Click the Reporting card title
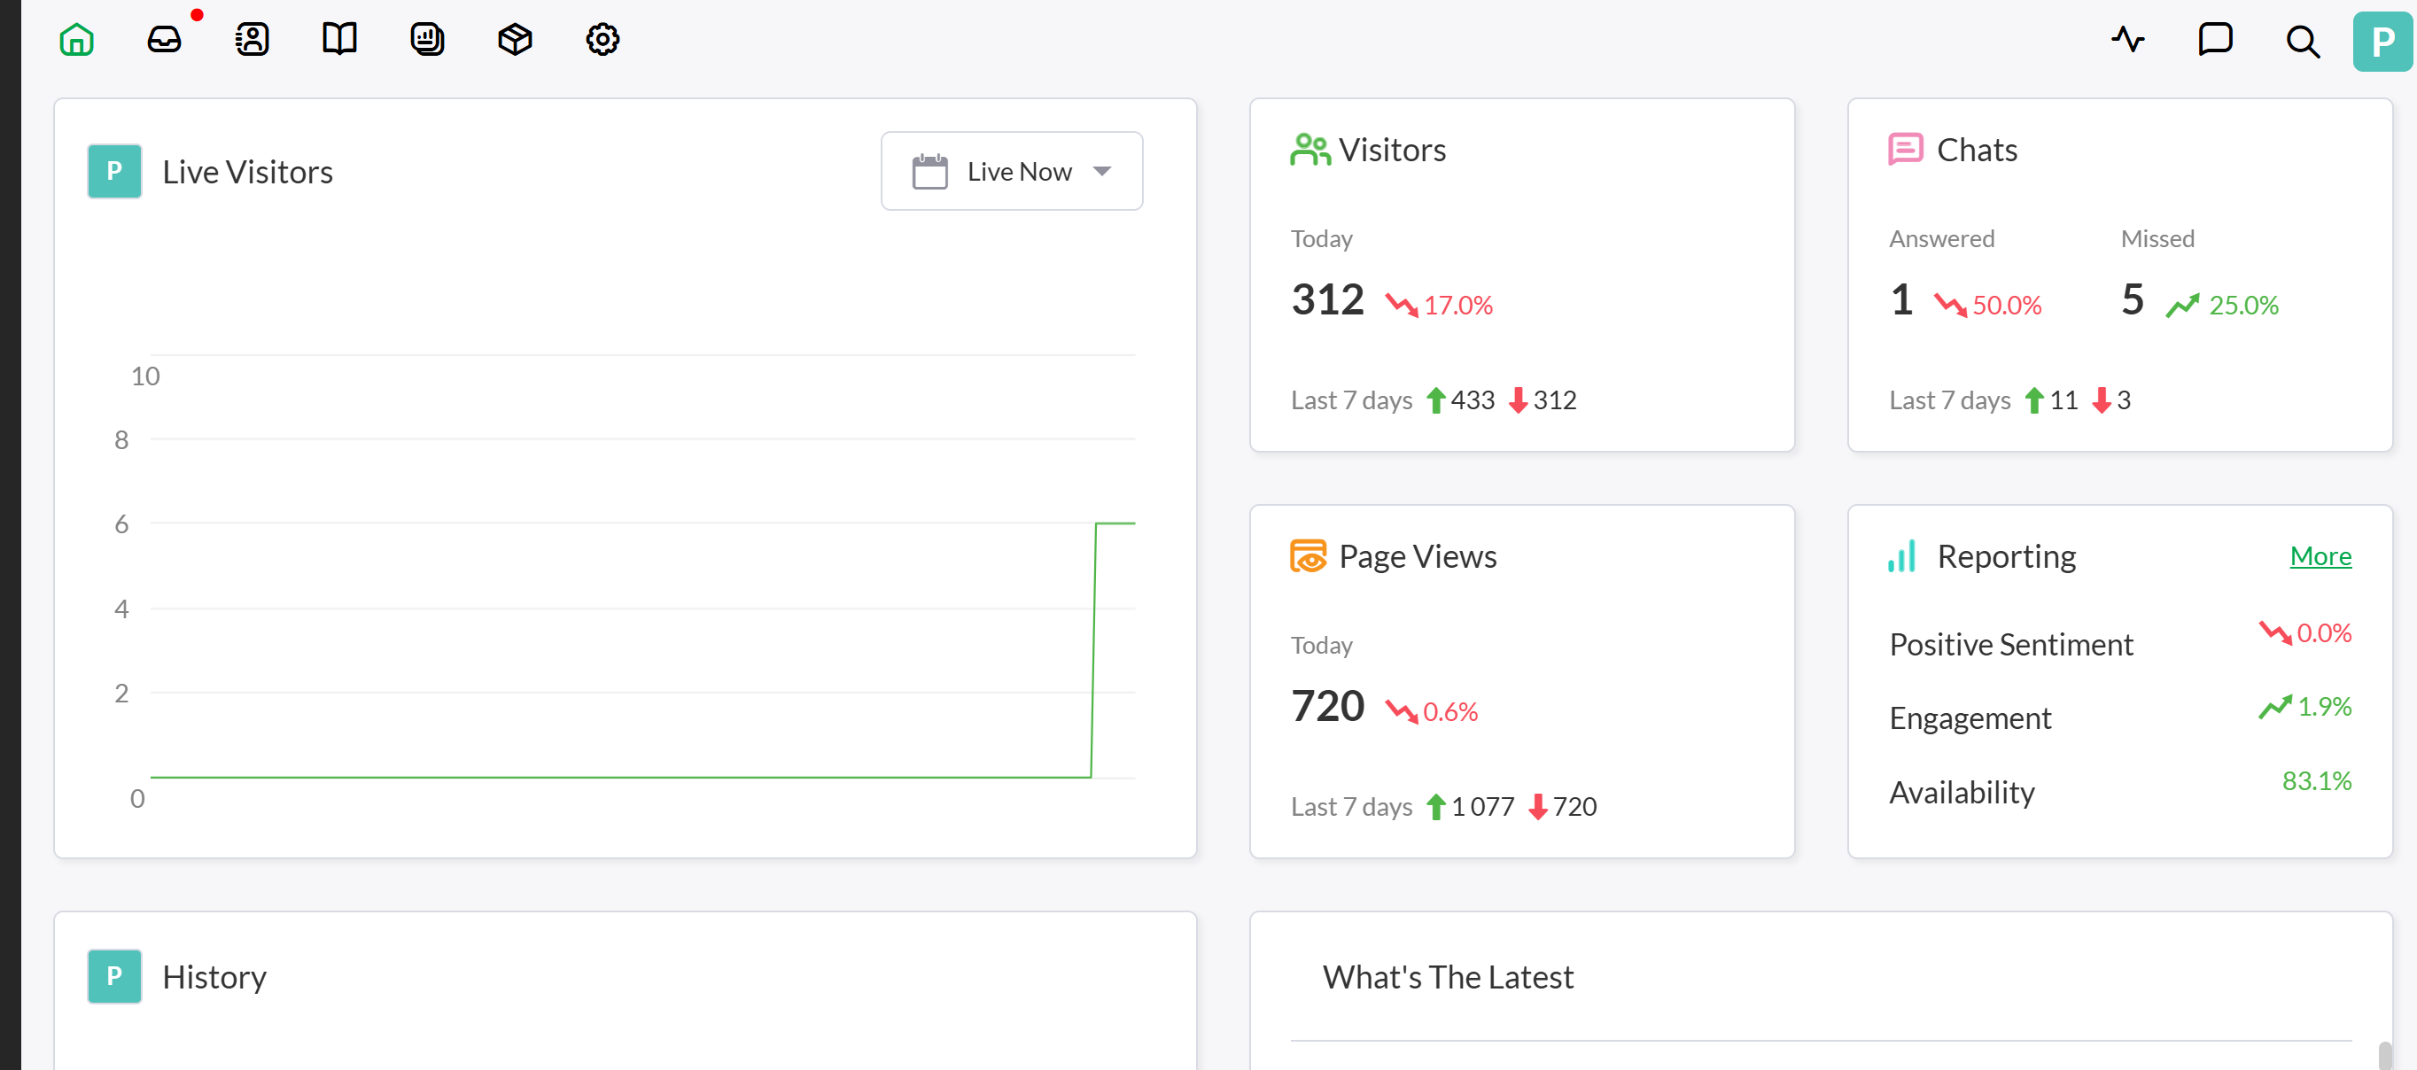 [x=2006, y=556]
